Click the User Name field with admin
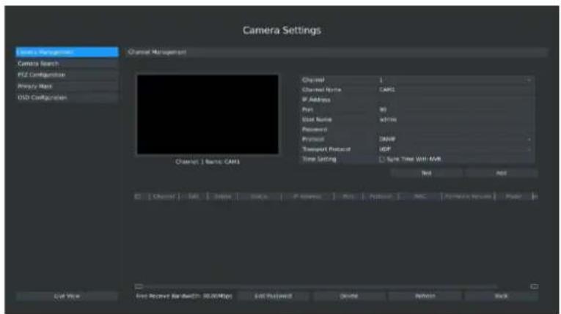Screen dimensions: 561x314 (x=455, y=119)
